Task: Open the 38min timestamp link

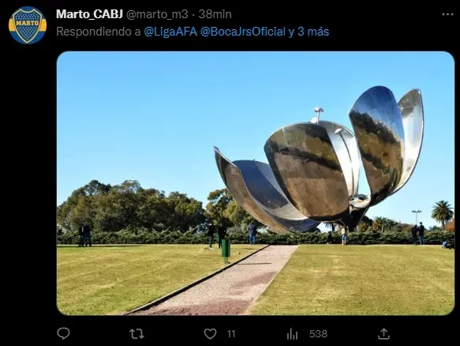Action: (215, 14)
